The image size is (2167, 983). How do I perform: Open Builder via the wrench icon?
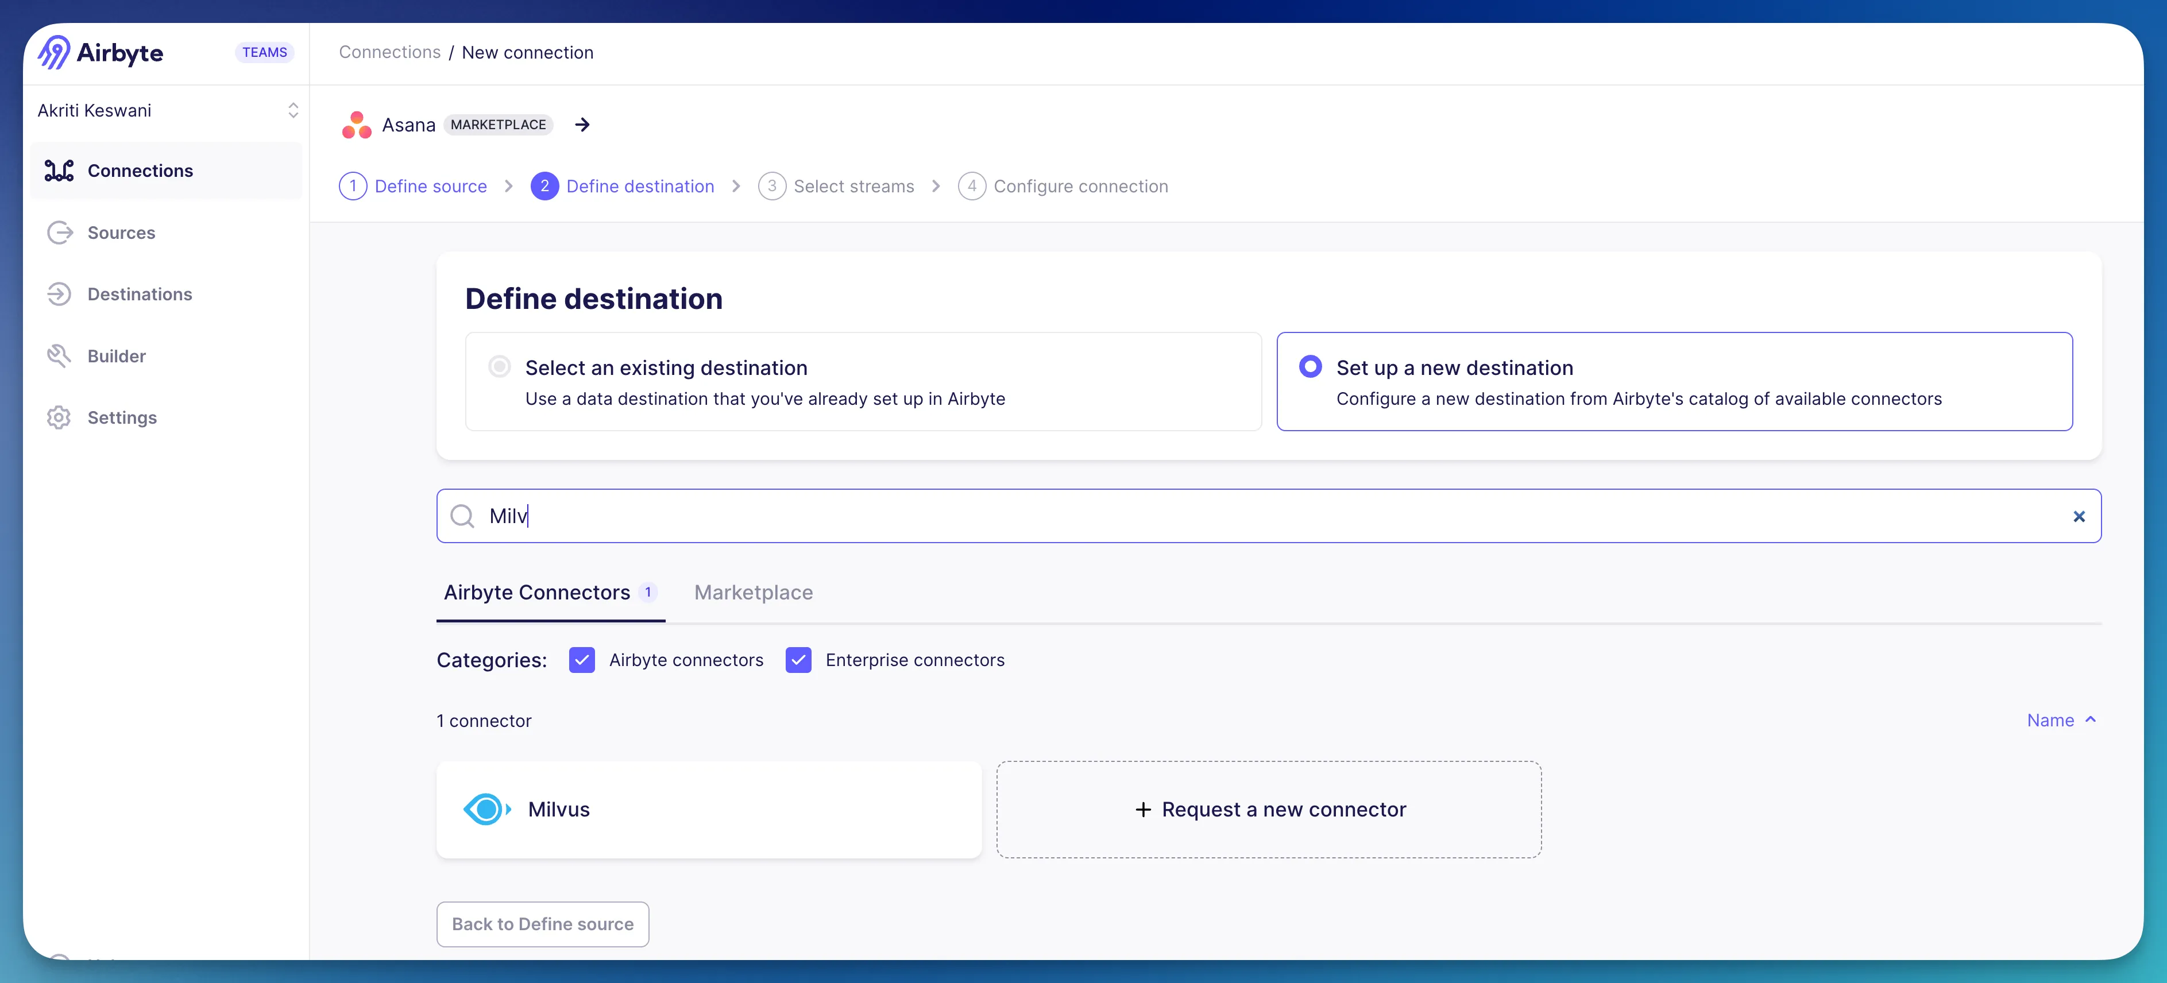(x=59, y=355)
